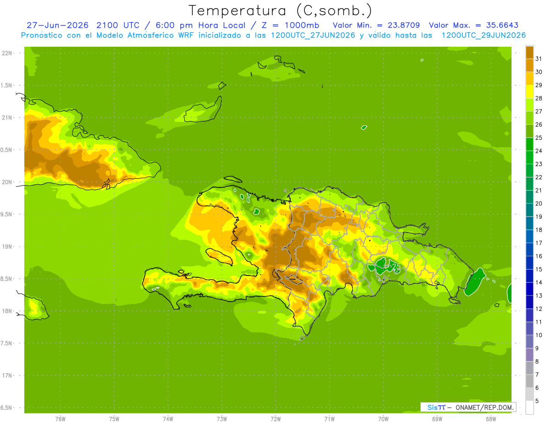Click the "Valor Max. = 35.6643" text
The image size is (551, 425).
pyautogui.click(x=473, y=25)
